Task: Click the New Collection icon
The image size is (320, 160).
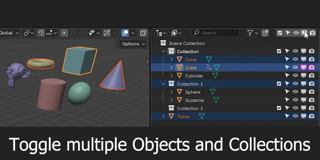Action: pos(265,33)
